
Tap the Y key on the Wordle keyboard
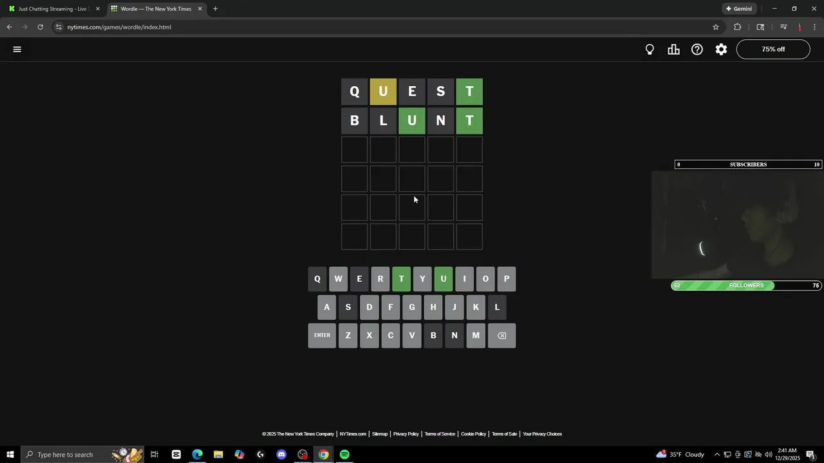click(422, 279)
